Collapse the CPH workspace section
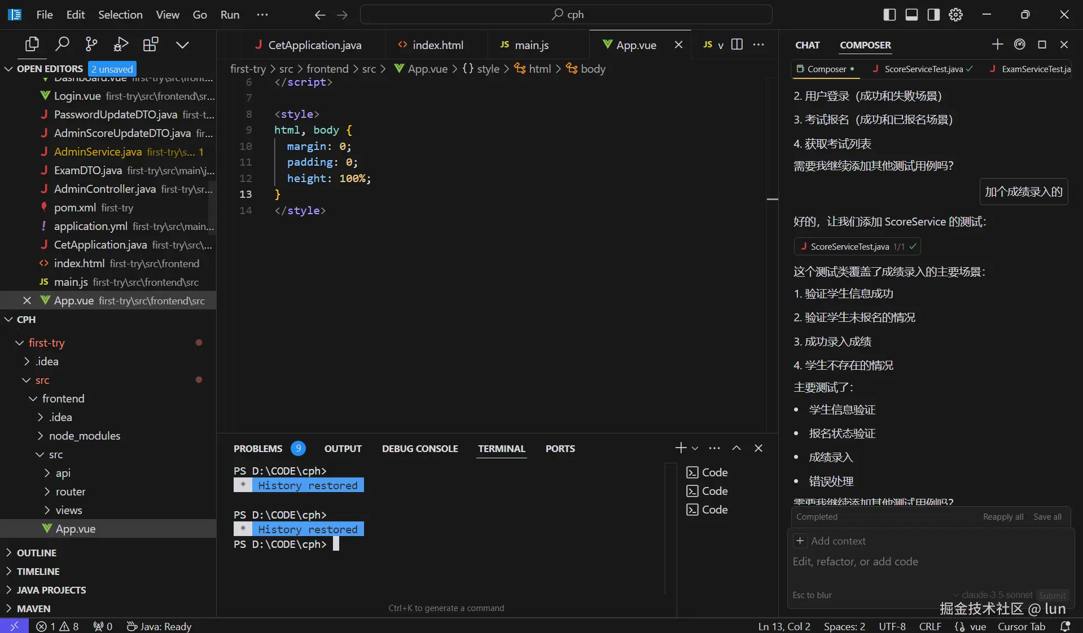The height and width of the screenshot is (633, 1083). [x=9, y=320]
